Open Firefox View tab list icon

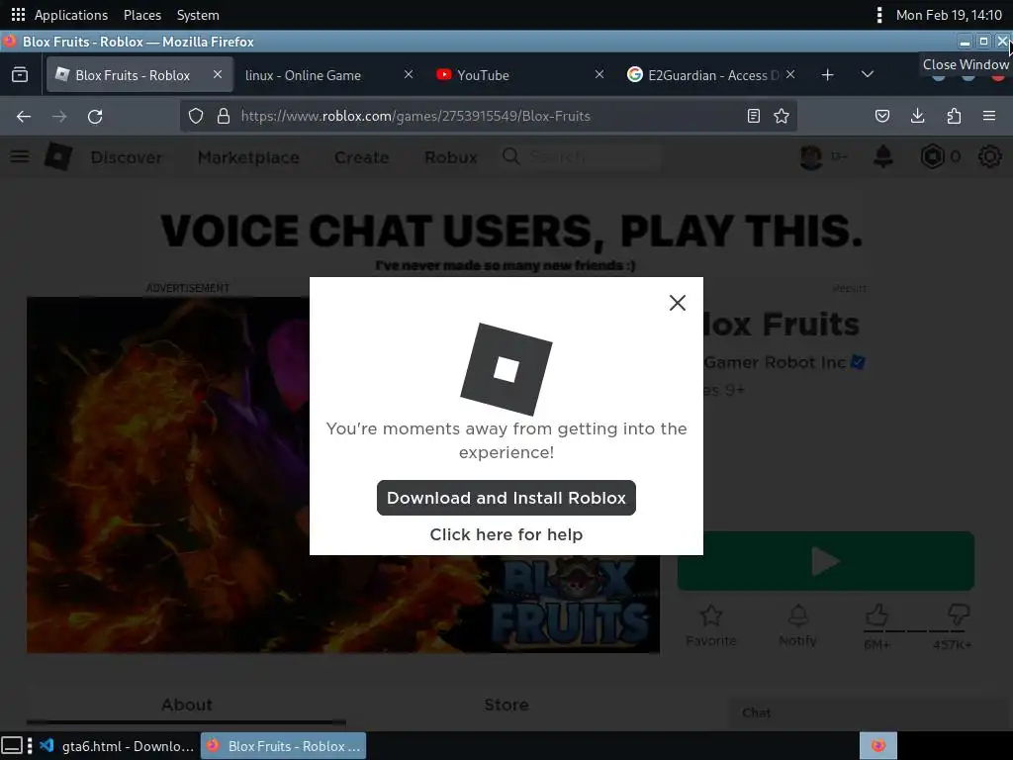point(20,75)
